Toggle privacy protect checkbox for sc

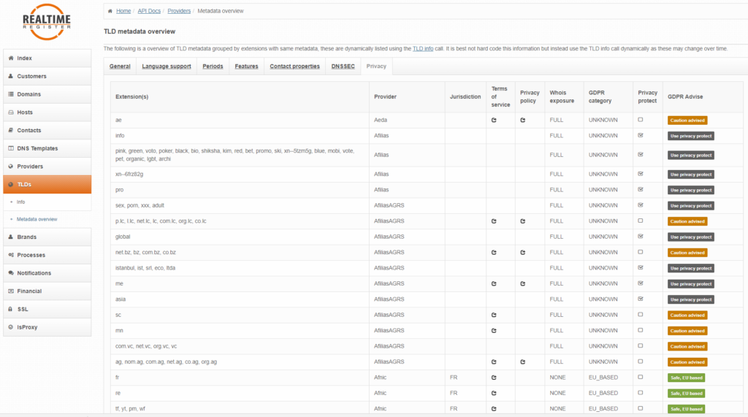[x=641, y=315]
